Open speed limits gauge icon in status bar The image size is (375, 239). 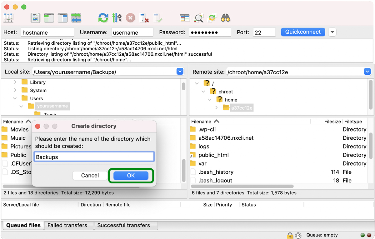(298, 235)
